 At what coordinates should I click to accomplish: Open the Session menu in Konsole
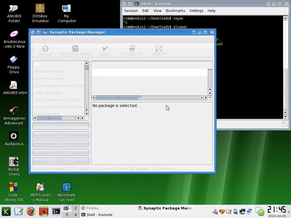click(131, 11)
